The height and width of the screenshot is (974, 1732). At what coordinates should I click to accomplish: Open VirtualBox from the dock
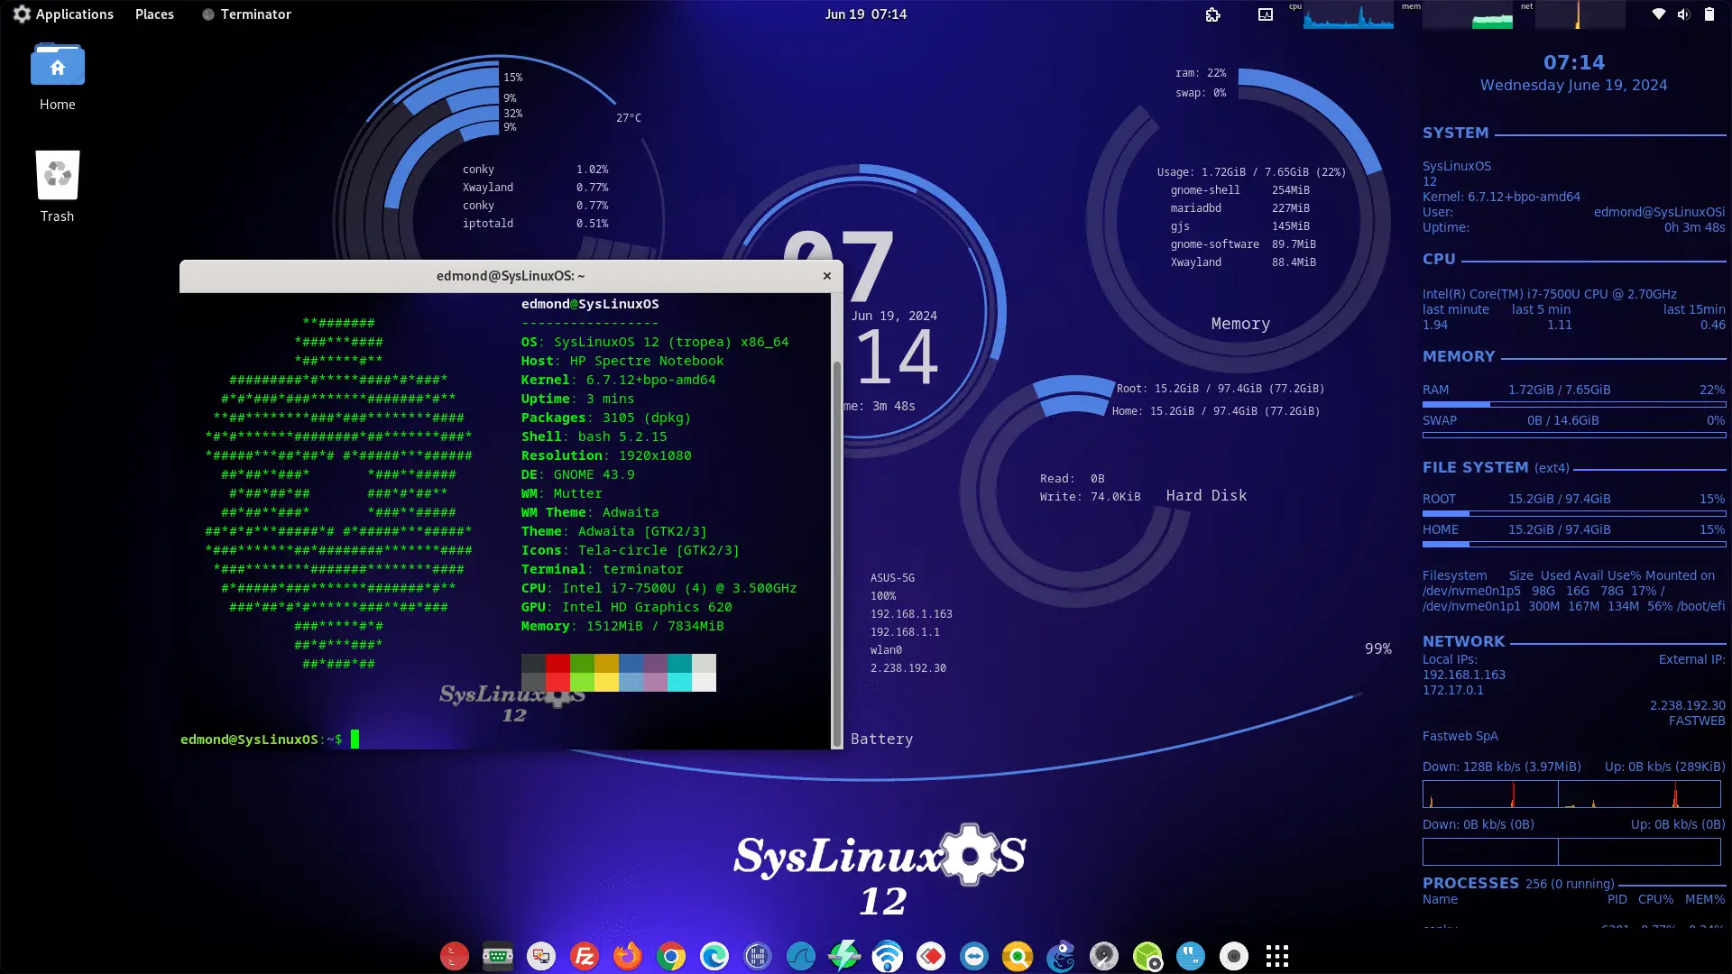[1146, 956]
